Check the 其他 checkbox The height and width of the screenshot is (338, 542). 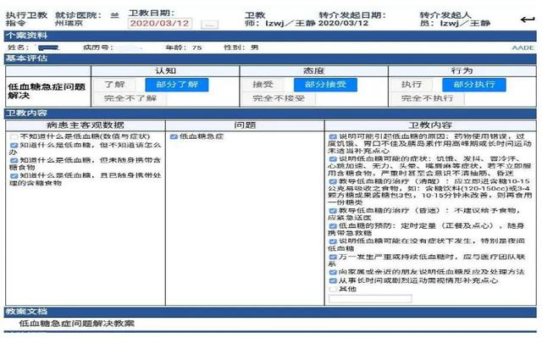(x=333, y=289)
